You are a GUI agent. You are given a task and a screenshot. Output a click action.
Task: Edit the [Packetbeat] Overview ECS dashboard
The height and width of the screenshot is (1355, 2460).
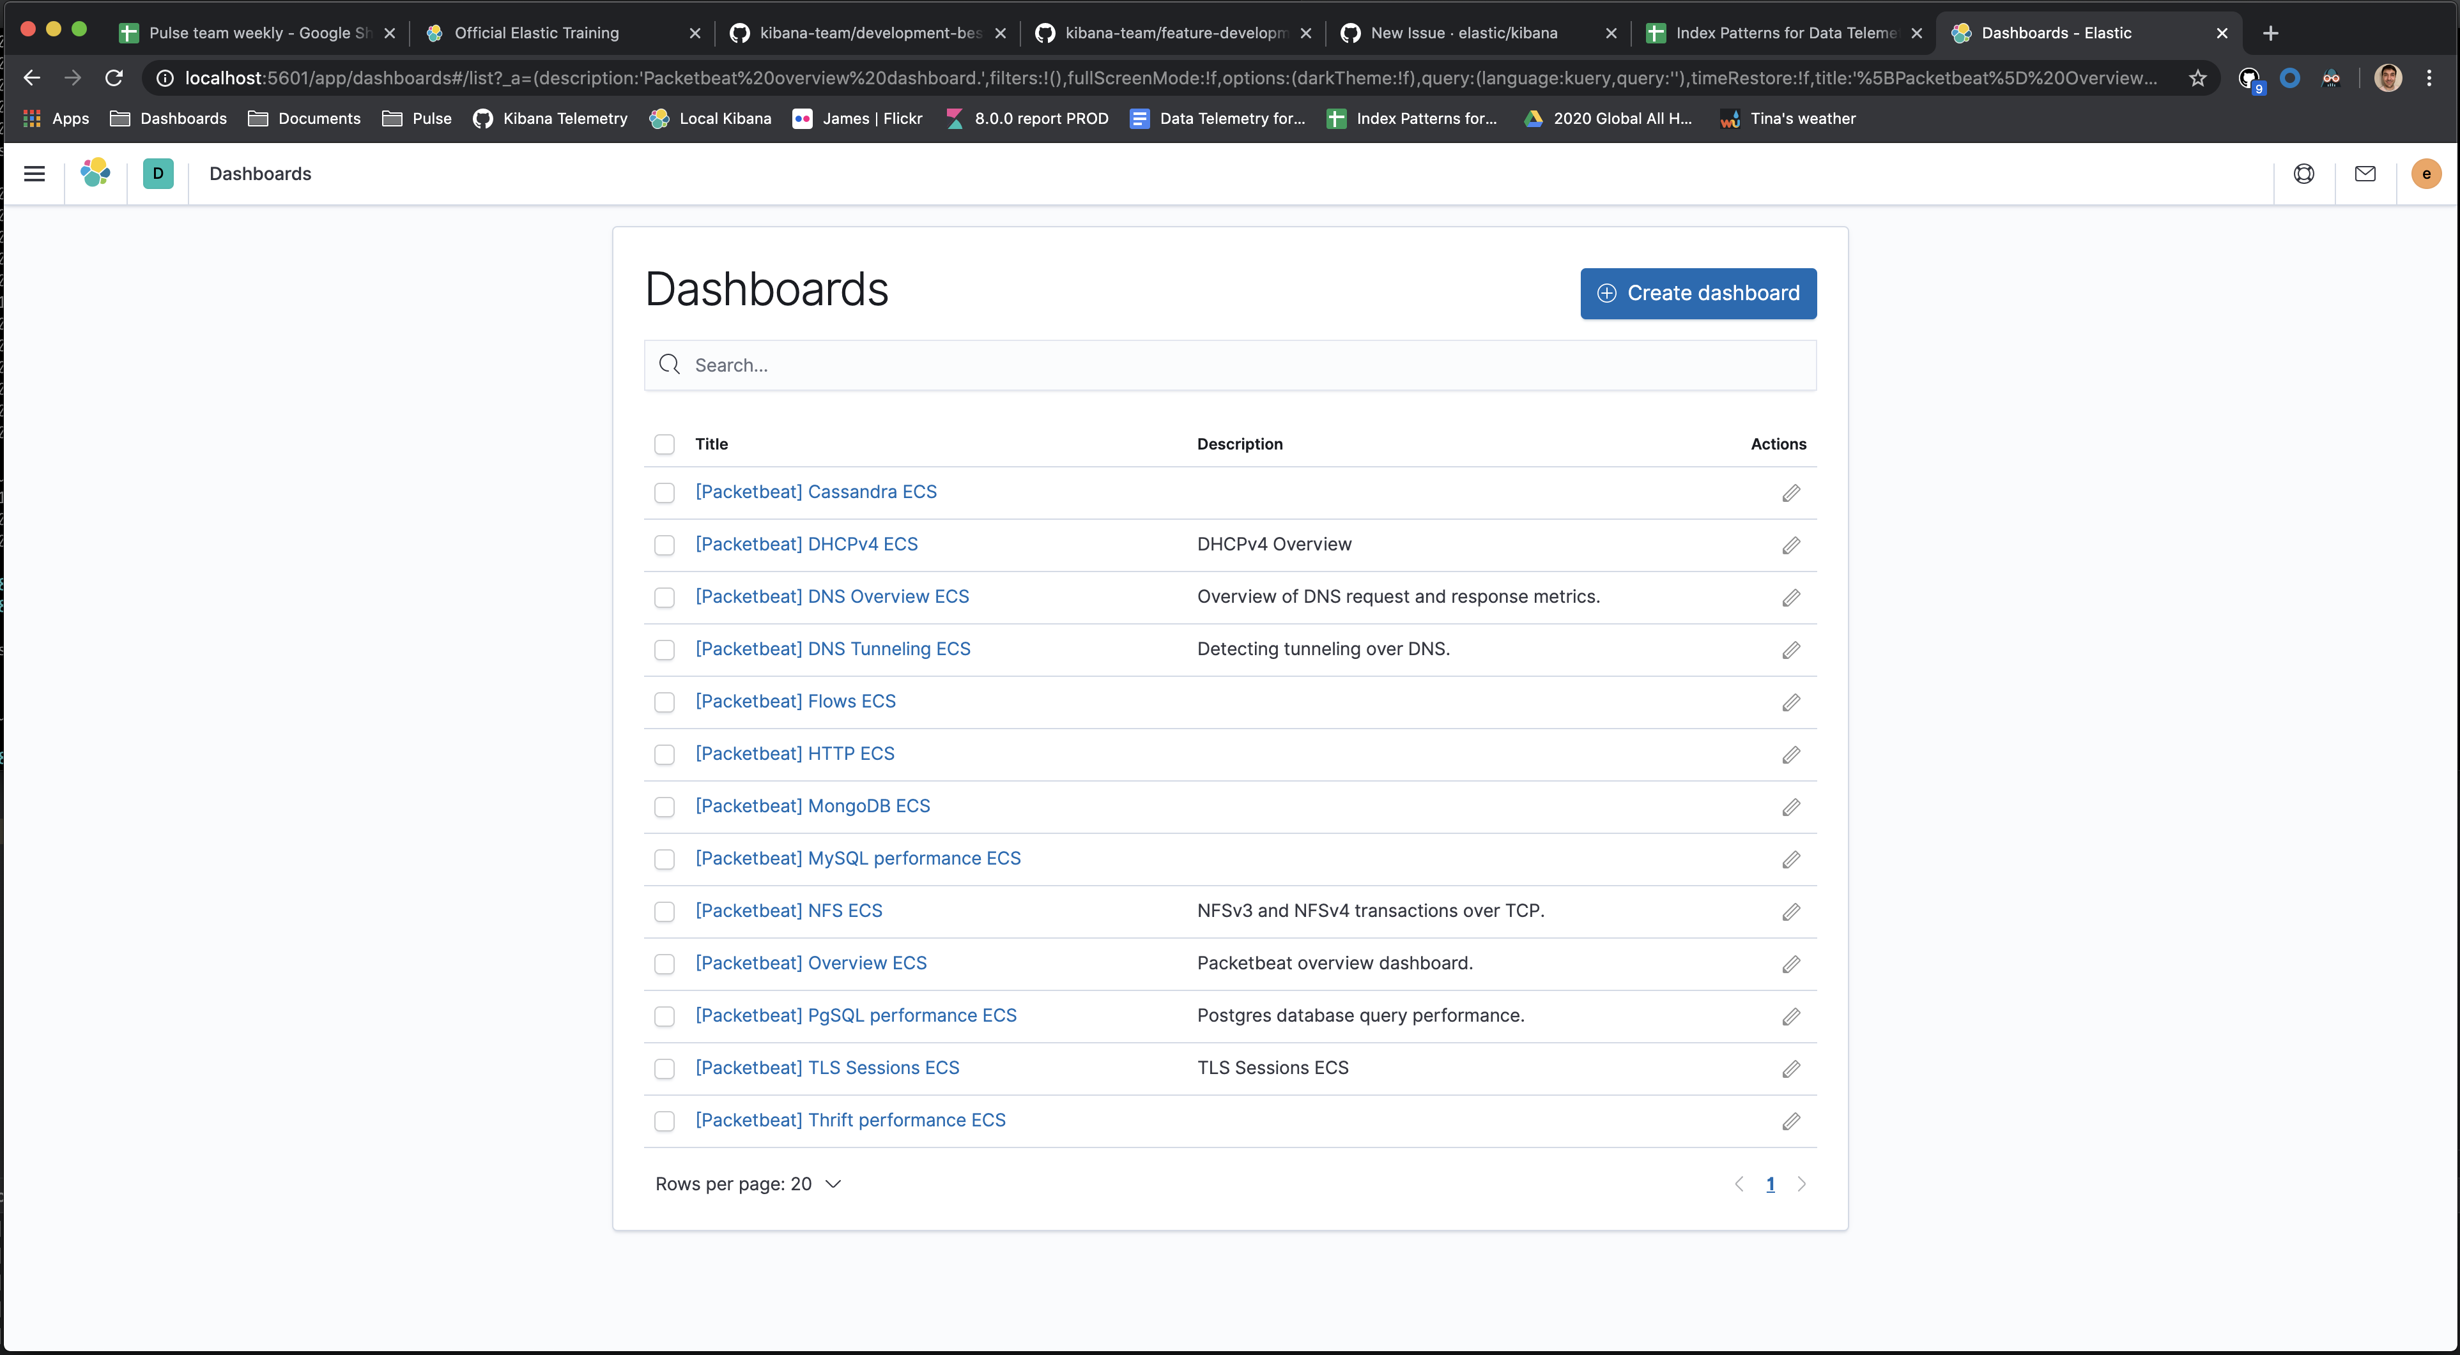tap(1790, 964)
